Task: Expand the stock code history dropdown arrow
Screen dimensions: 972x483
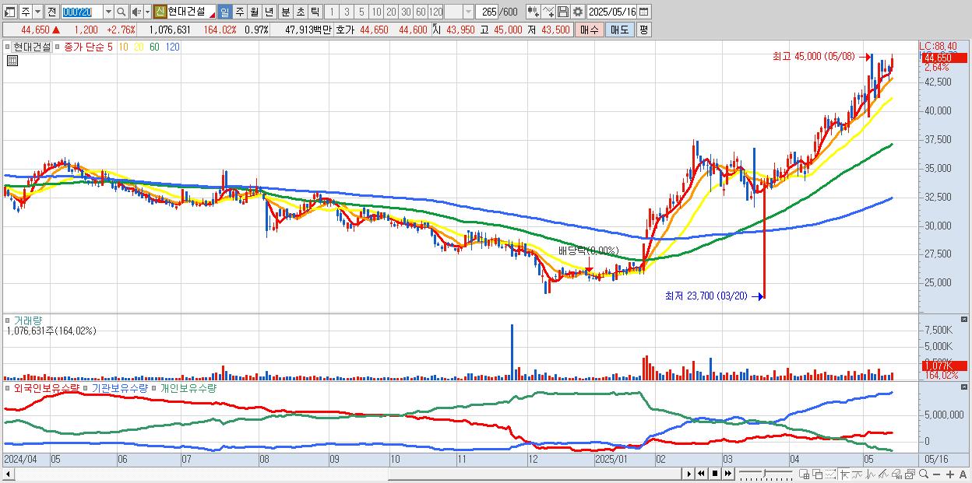Action: click(108, 12)
